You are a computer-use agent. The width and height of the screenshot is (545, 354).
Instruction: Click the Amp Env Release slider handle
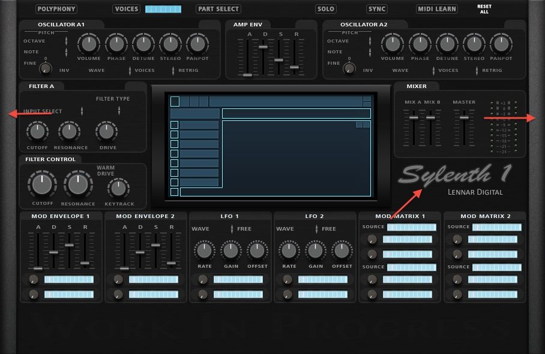(294, 67)
